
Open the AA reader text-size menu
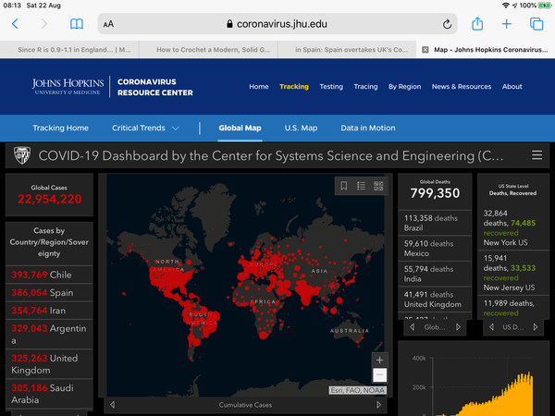(108, 24)
